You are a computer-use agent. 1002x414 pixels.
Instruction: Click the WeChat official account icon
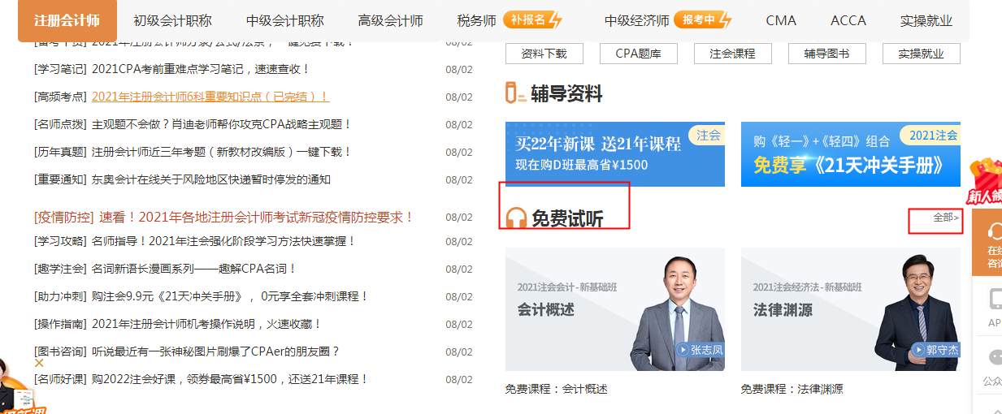(x=994, y=364)
